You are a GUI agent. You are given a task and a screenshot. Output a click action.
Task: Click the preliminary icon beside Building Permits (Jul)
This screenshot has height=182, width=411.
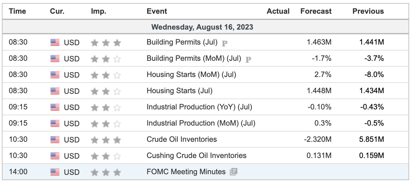pos(224,43)
